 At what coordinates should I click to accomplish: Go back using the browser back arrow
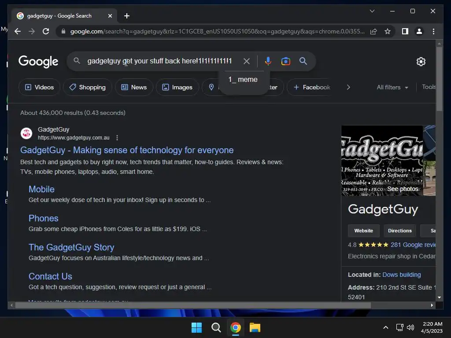pyautogui.click(x=18, y=31)
